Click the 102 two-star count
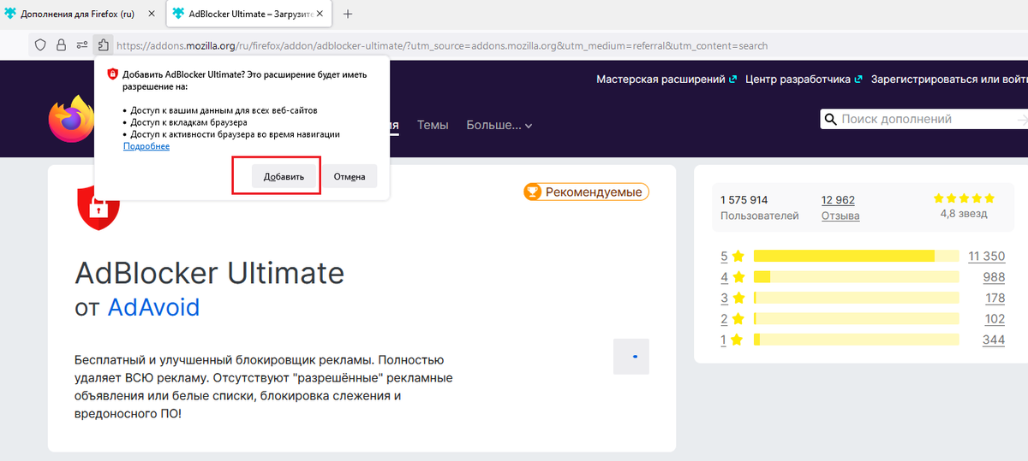 coord(995,319)
